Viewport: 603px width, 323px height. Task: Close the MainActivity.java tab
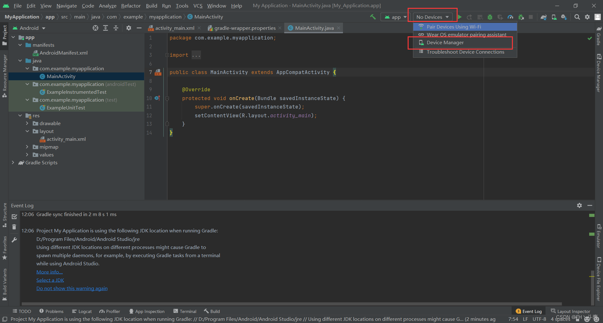coord(339,28)
